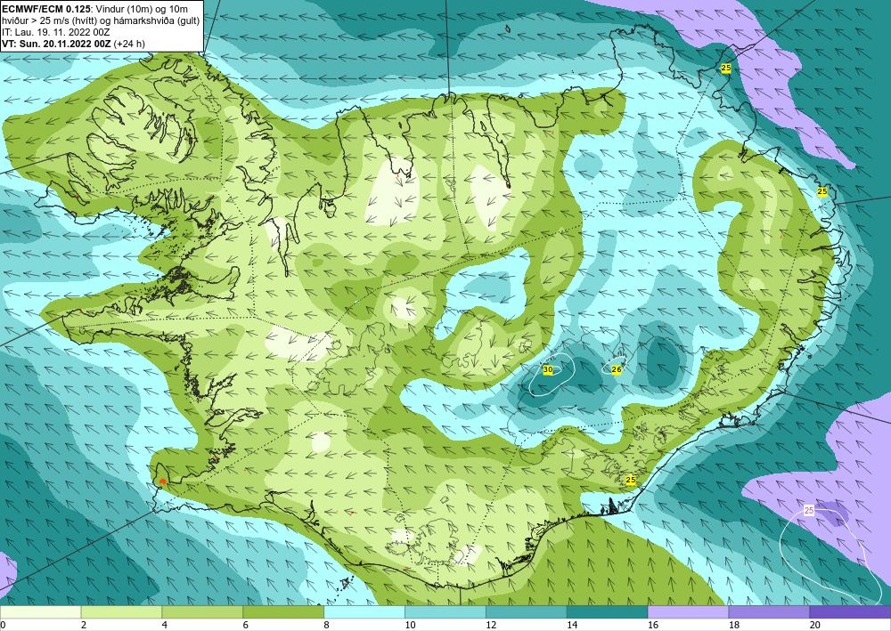
Task: Click the 12–14 medium teal legend swatch
Action: click(x=527, y=611)
